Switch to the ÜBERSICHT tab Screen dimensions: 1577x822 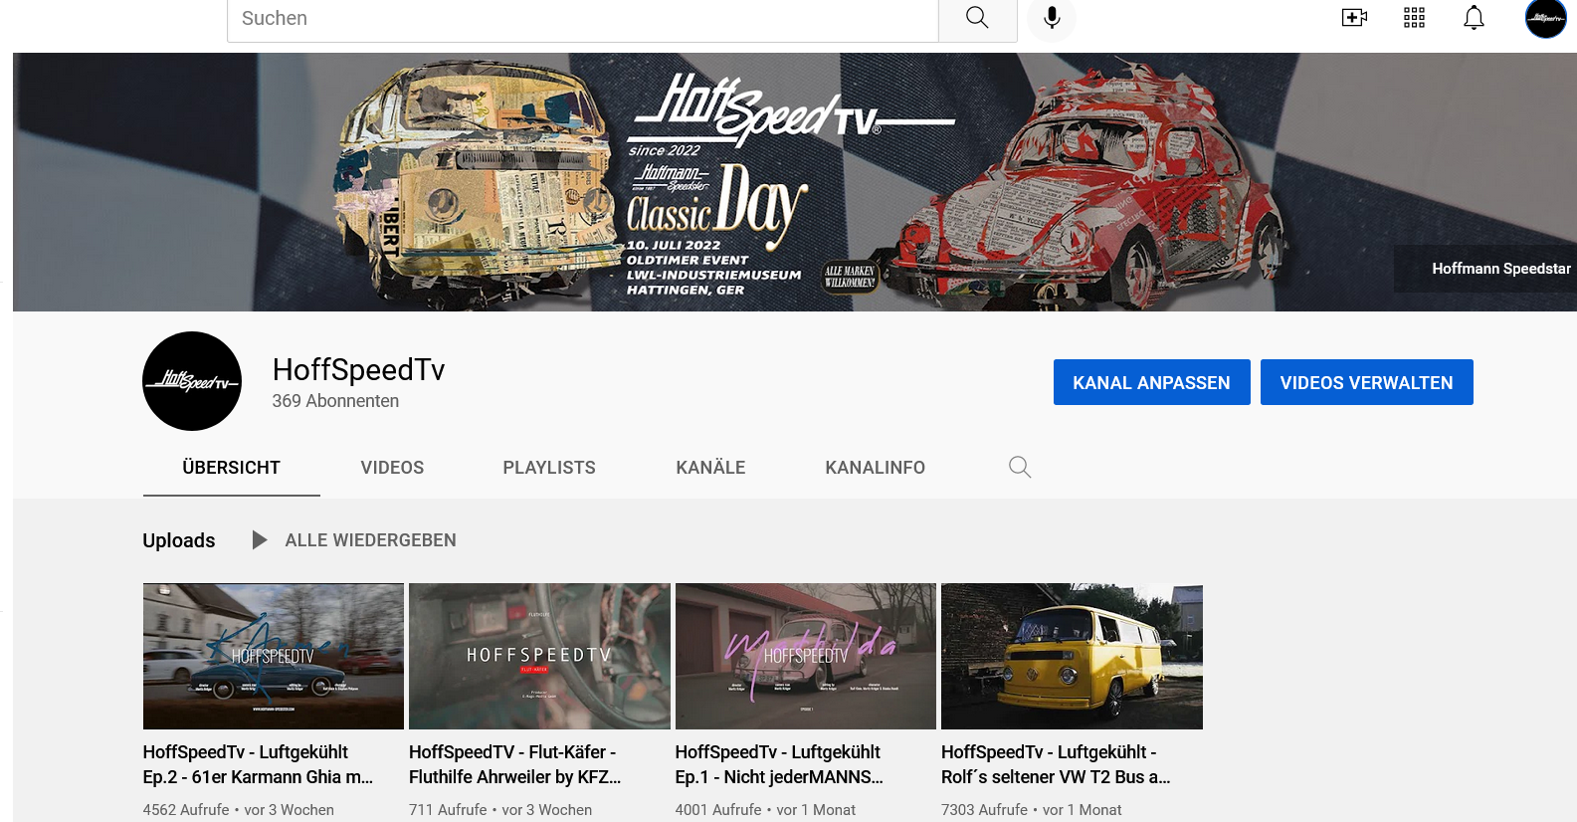[232, 468]
